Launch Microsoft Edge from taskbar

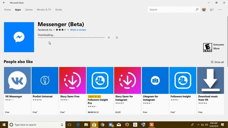78,125
